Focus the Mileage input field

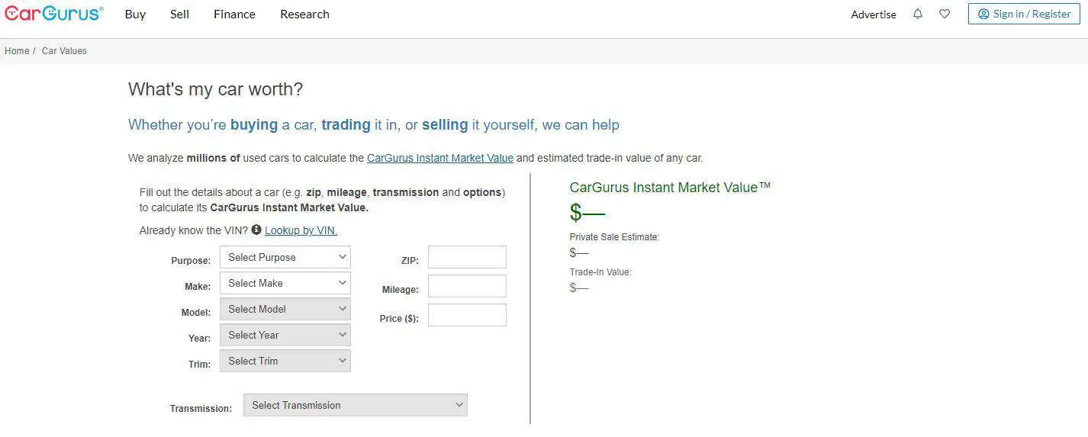coord(467,286)
